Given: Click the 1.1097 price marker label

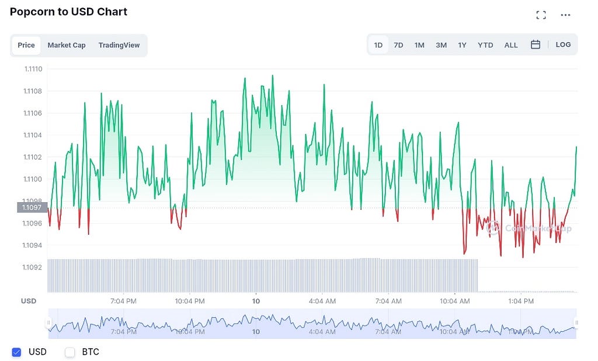Looking at the screenshot, I should 33,207.
